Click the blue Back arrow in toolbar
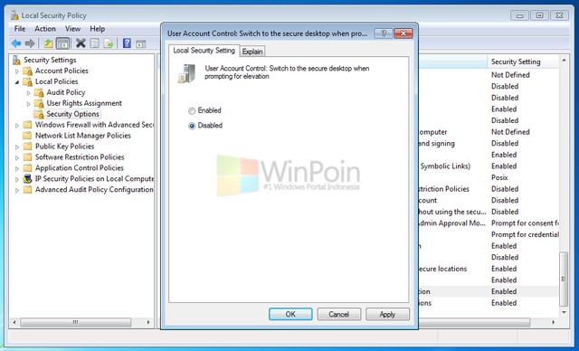The width and height of the screenshot is (579, 351). 16,43
